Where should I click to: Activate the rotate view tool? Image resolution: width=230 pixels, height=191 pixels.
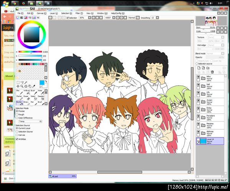click(26, 86)
